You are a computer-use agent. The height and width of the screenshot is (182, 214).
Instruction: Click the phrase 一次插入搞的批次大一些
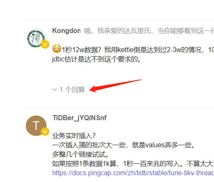89,145
